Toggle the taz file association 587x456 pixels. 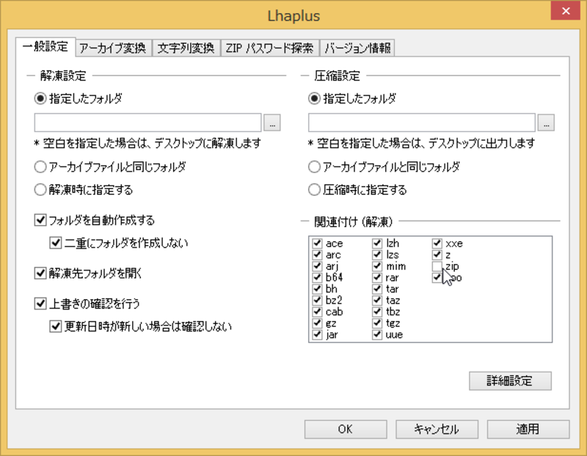pos(377,300)
